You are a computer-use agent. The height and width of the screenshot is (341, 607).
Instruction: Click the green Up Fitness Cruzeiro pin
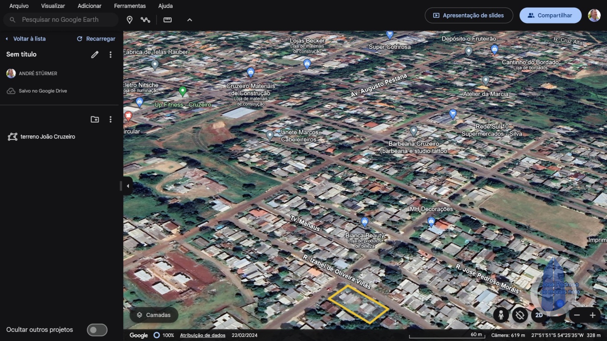(182, 91)
